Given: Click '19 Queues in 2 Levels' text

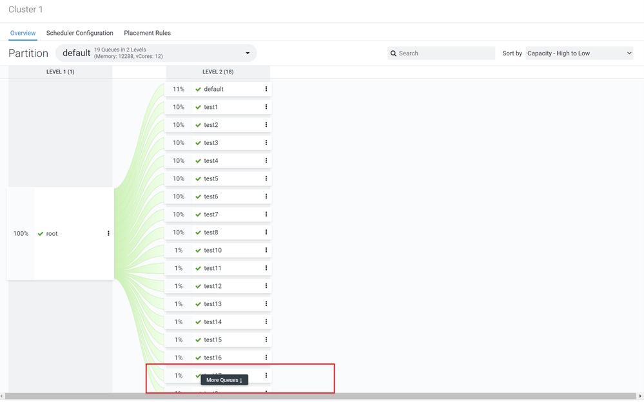Looking at the screenshot, I should [120, 50].
